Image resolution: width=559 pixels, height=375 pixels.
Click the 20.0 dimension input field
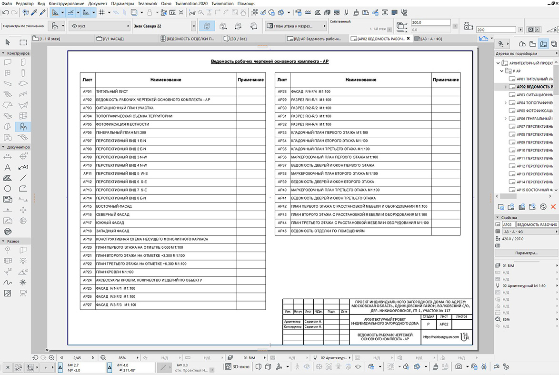pyautogui.click(x=496, y=30)
